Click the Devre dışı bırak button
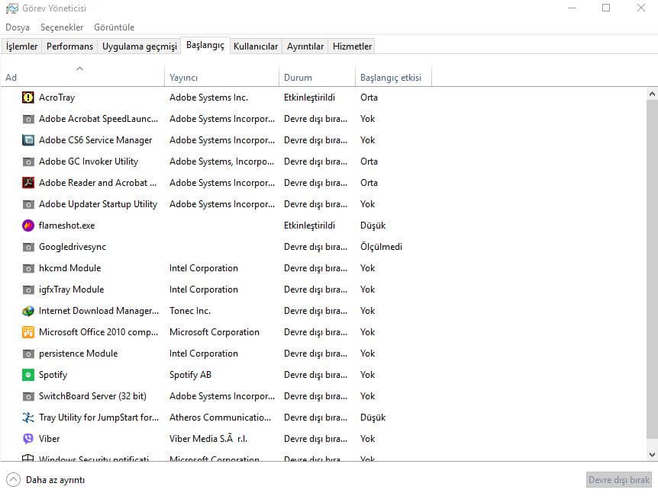Screen dimensions: 658x496 [619, 480]
